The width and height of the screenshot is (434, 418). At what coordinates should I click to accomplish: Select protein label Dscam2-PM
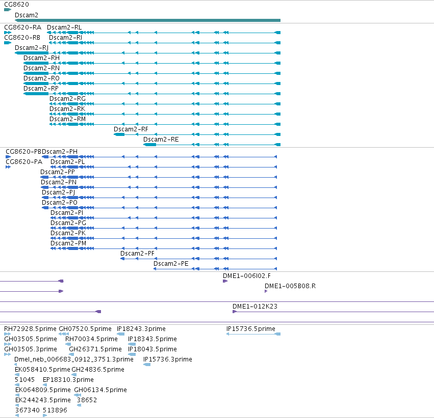[68, 243]
